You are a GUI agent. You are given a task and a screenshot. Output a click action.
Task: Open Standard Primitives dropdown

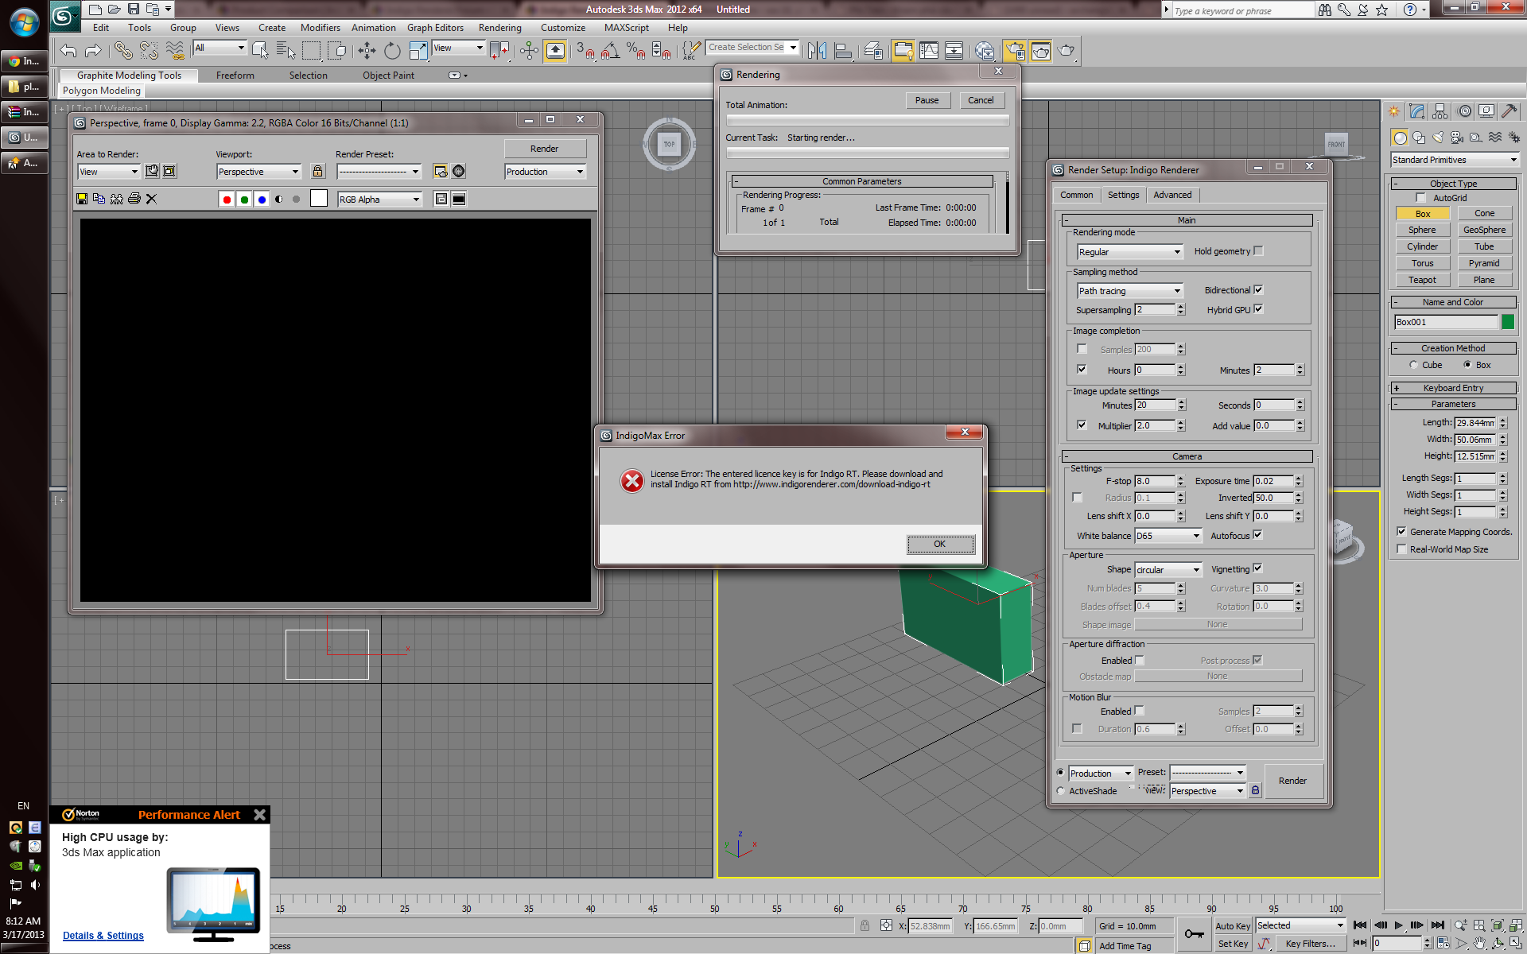tap(1455, 160)
